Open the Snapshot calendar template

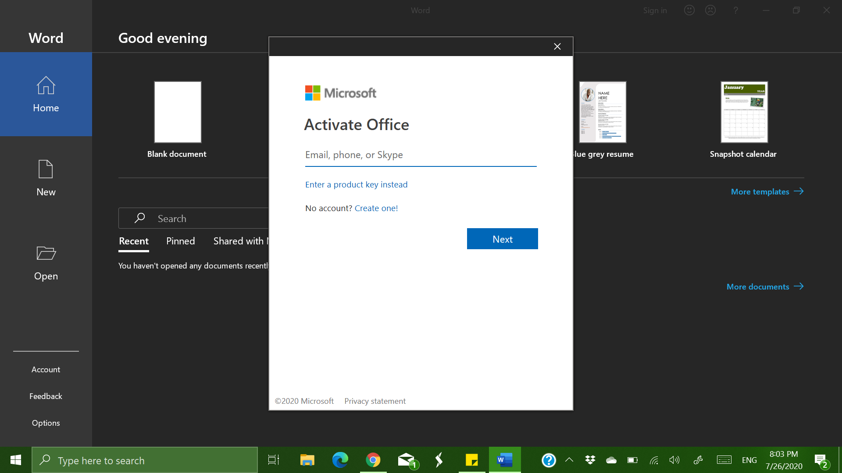pyautogui.click(x=744, y=112)
